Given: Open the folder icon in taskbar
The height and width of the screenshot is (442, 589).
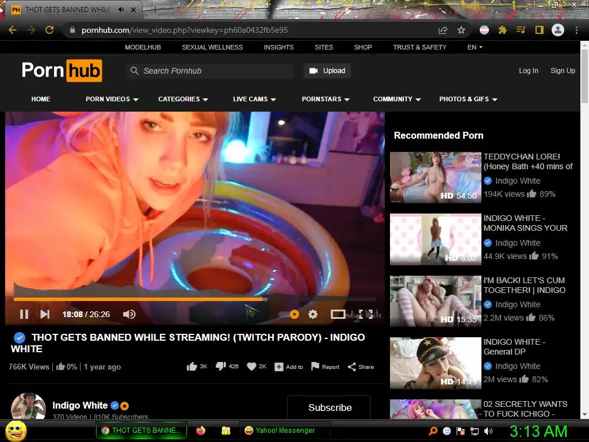Looking at the screenshot, I should (x=225, y=430).
